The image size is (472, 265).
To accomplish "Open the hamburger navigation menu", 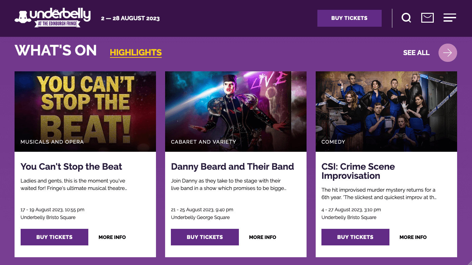I will coord(450,18).
